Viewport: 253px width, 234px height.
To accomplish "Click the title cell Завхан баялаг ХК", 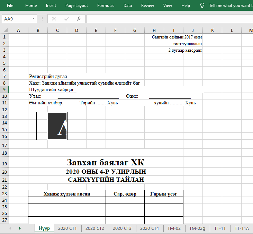I will click(x=106, y=163).
